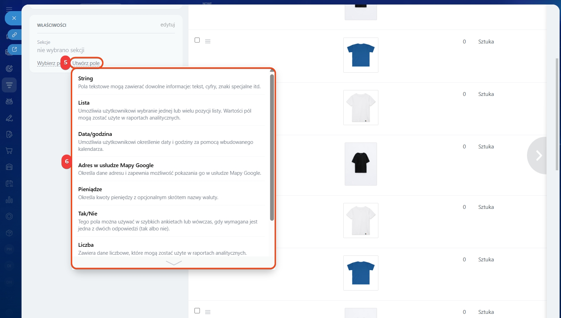Screen dimensions: 561x318
Task: Open the panel in a new window icon
Action: [x=15, y=49]
